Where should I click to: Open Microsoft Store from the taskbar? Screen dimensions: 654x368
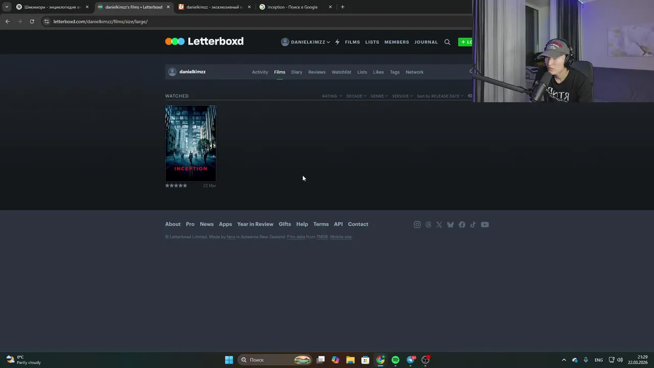coord(365,360)
